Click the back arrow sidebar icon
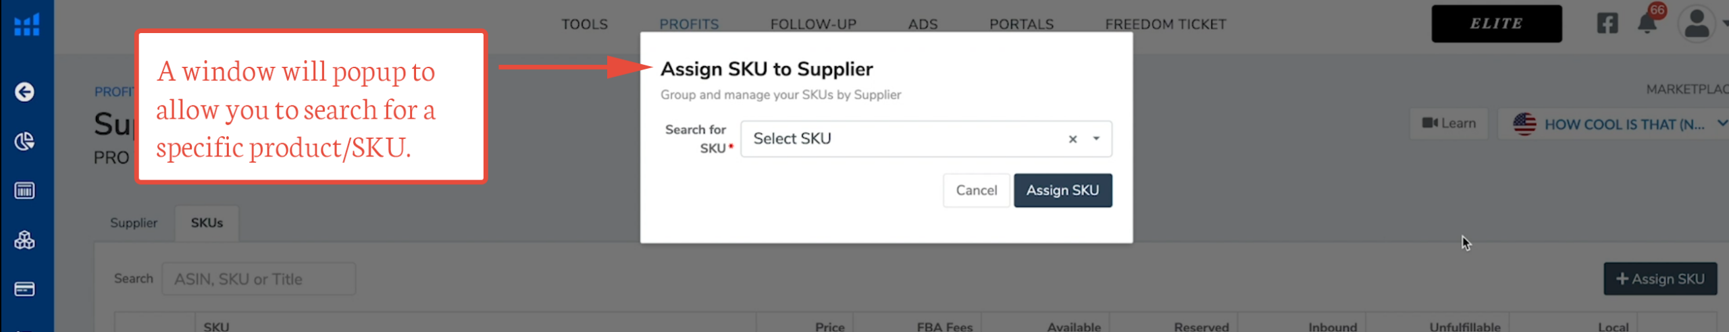1729x332 pixels. click(25, 92)
